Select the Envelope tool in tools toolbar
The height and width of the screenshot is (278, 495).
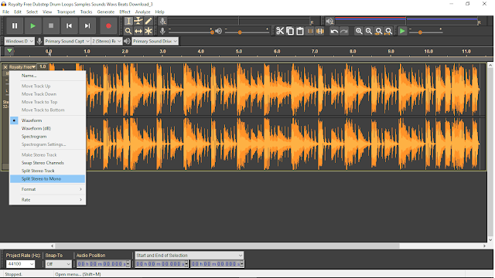[x=138, y=21]
